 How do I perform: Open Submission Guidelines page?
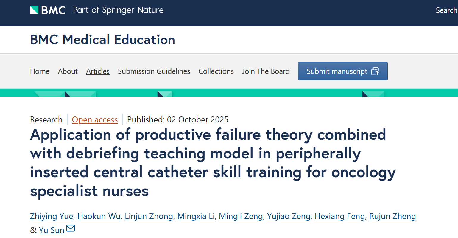click(x=154, y=71)
